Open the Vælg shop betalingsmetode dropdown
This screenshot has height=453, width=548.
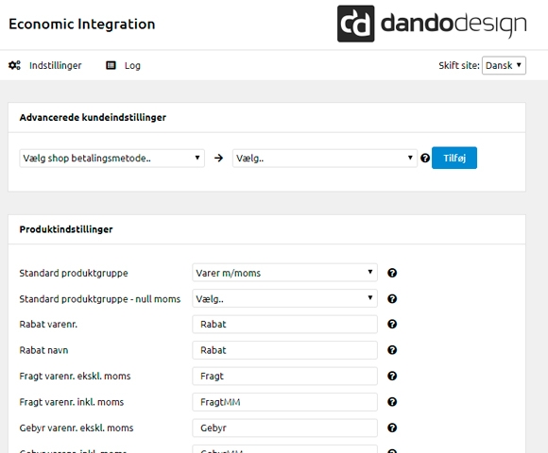tap(111, 159)
